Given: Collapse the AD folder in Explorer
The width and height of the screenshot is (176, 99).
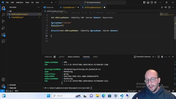Looking at the screenshot, I should 10,11.
